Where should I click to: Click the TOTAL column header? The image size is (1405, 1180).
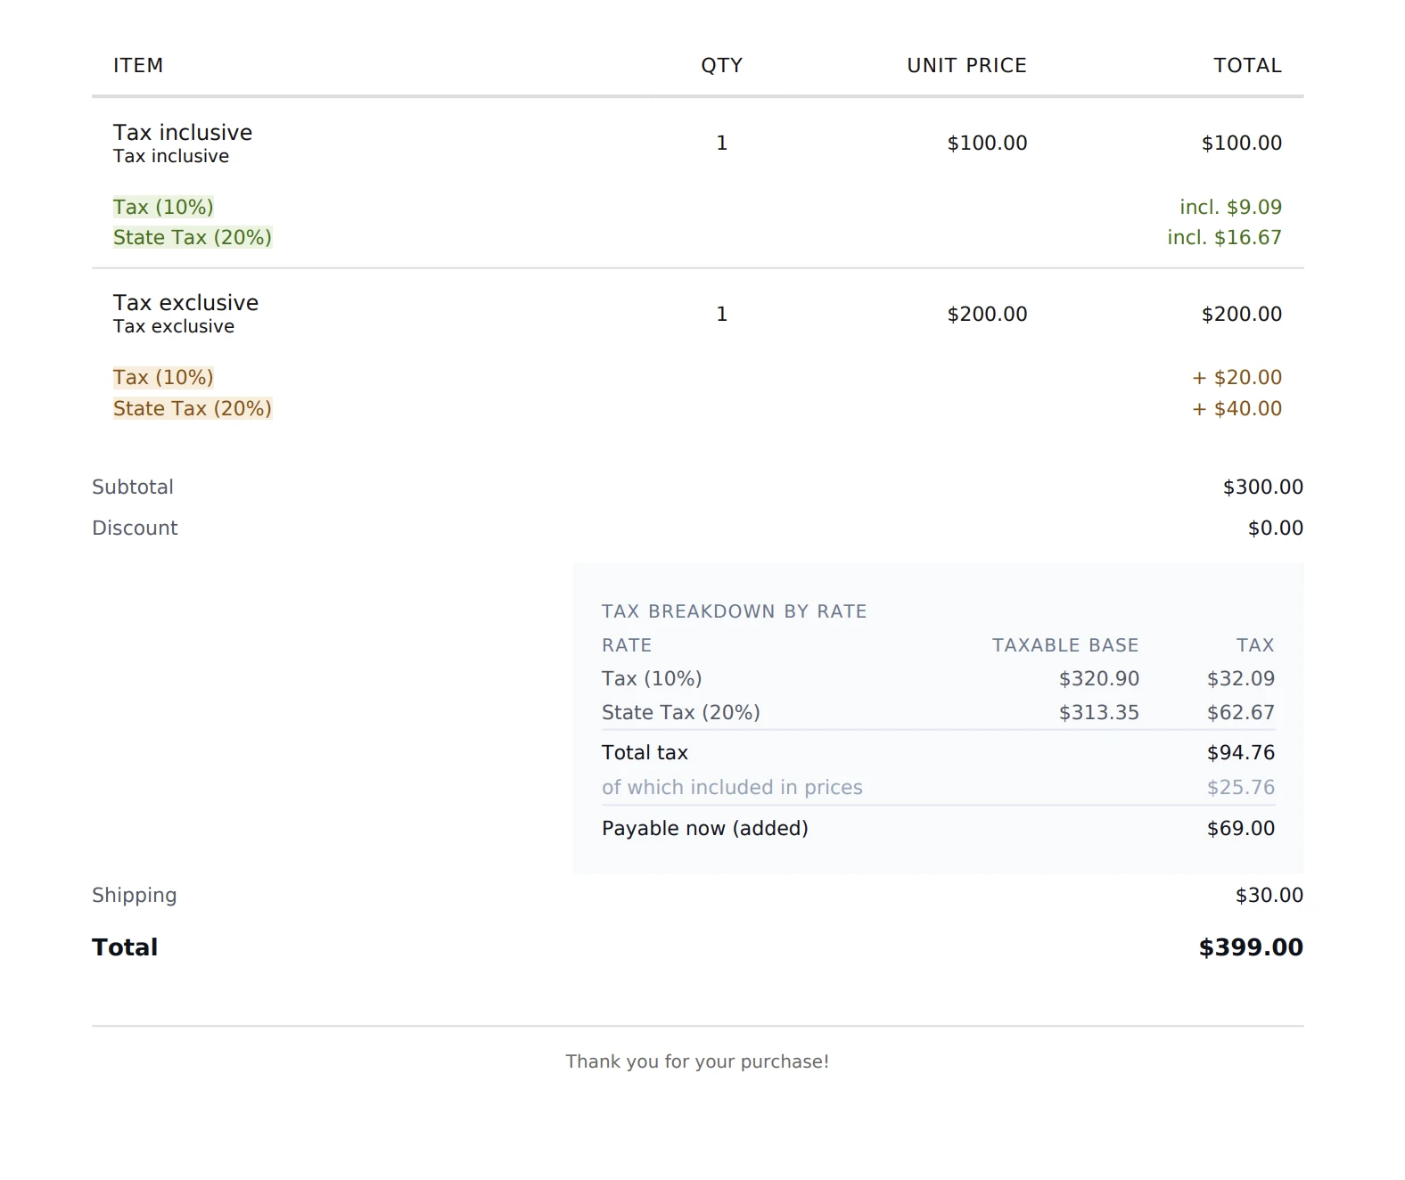(x=1247, y=65)
